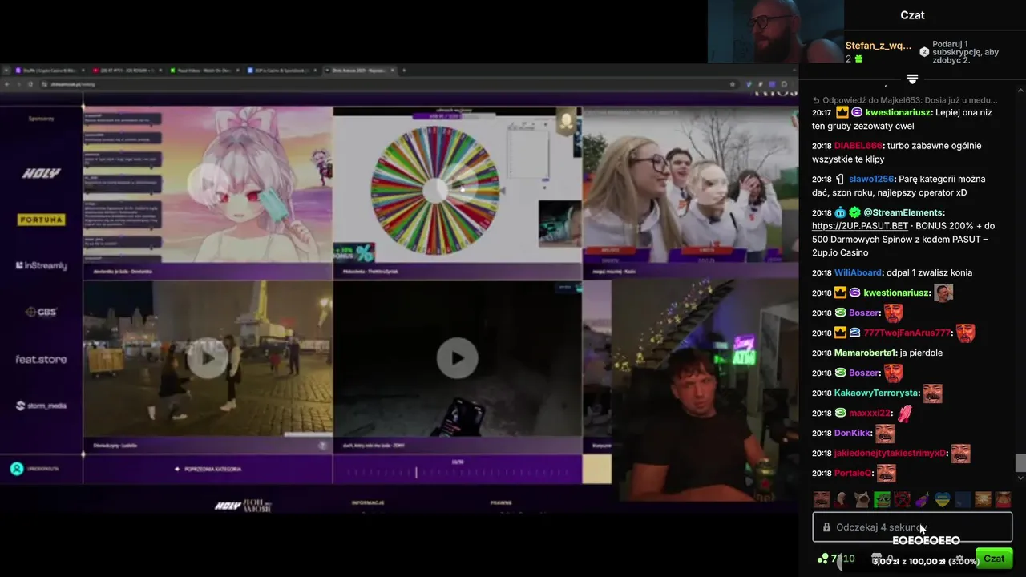The height and width of the screenshot is (577, 1026).
Task: Click the chat scrollbar down arrow
Action: [1020, 478]
